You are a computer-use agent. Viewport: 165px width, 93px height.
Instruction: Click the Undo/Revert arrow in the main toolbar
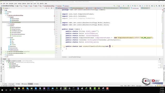149,6
